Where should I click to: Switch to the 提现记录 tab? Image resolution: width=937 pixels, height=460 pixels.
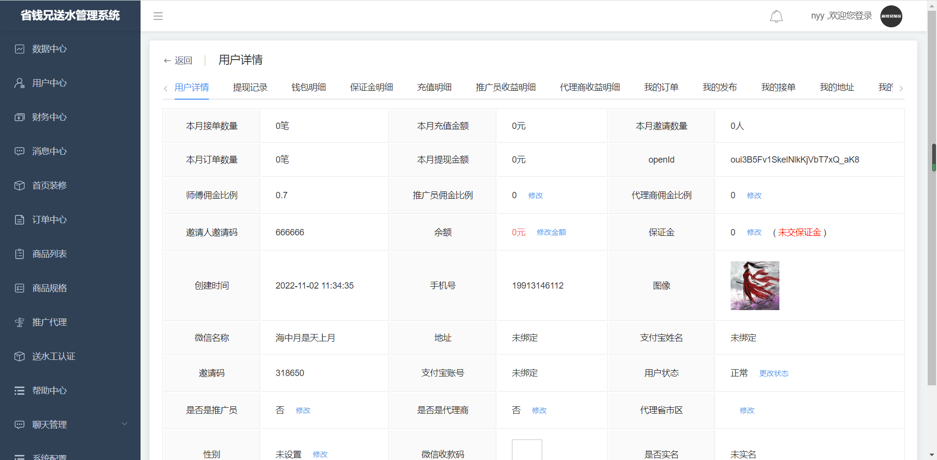250,87
